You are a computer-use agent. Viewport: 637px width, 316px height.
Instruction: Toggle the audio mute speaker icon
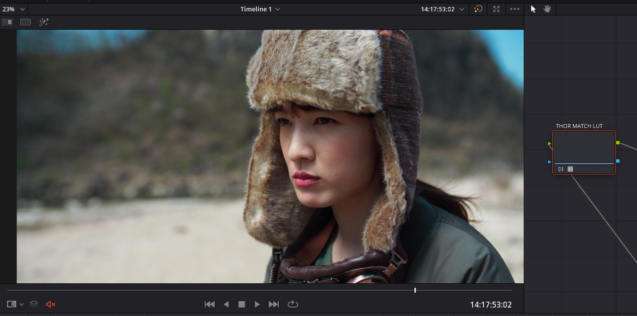tap(50, 304)
